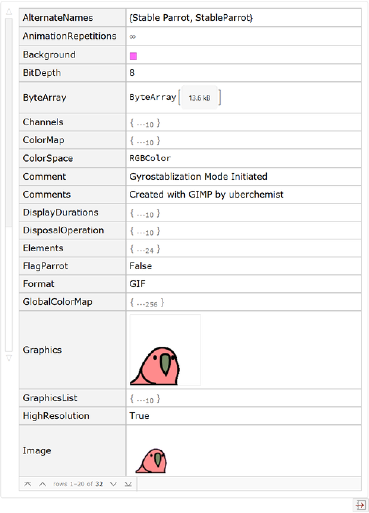Click the vertical scrollbar thumb on left
Image resolution: width=369 pixels, height=513 pixels.
tap(9, 123)
